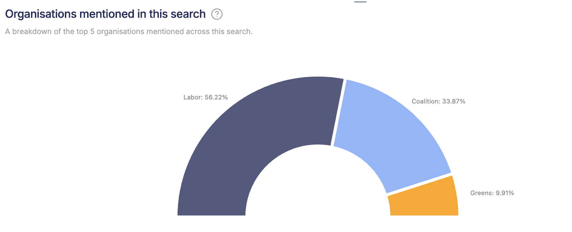Viewport: 572px width, 232px height.
Task: Click the 9.91% percentage value
Action: tap(505, 193)
